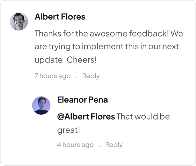Click the word 'Cheers!' in Albert's comment
The height and width of the screenshot is (166, 196).
[82, 60]
